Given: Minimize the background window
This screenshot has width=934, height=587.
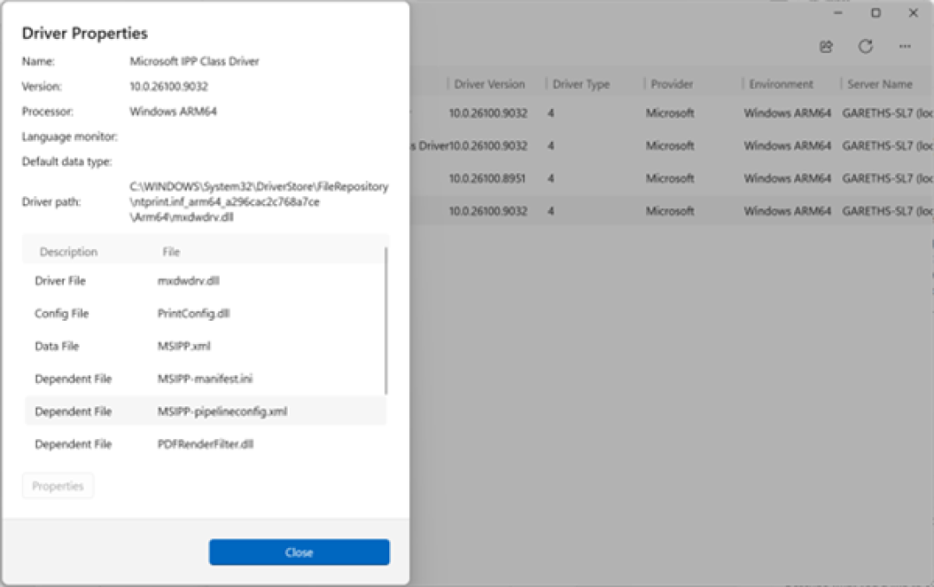Looking at the screenshot, I should (838, 12).
